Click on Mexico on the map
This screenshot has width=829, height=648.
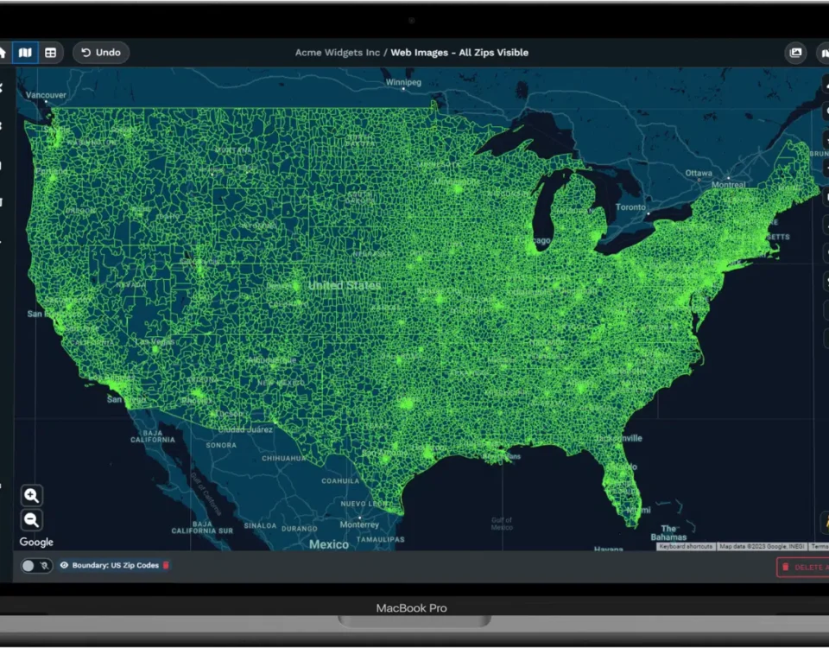329,544
